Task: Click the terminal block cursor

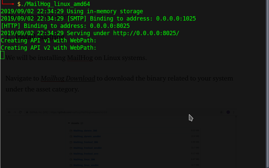Action: 2,55
